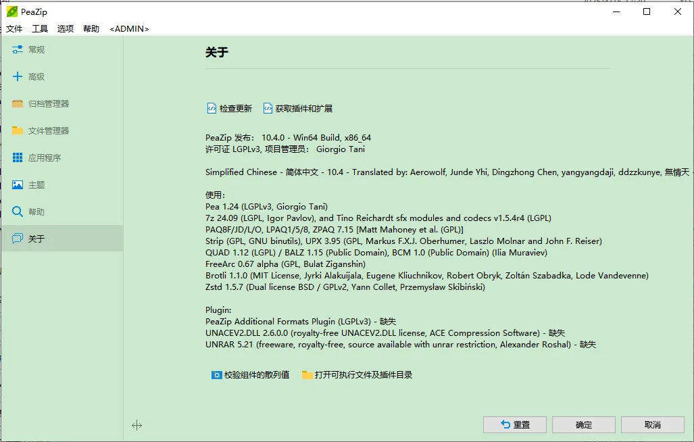Viewport: 694px width, 442px height.
Task: Open the 选项 menu
Action: [66, 29]
